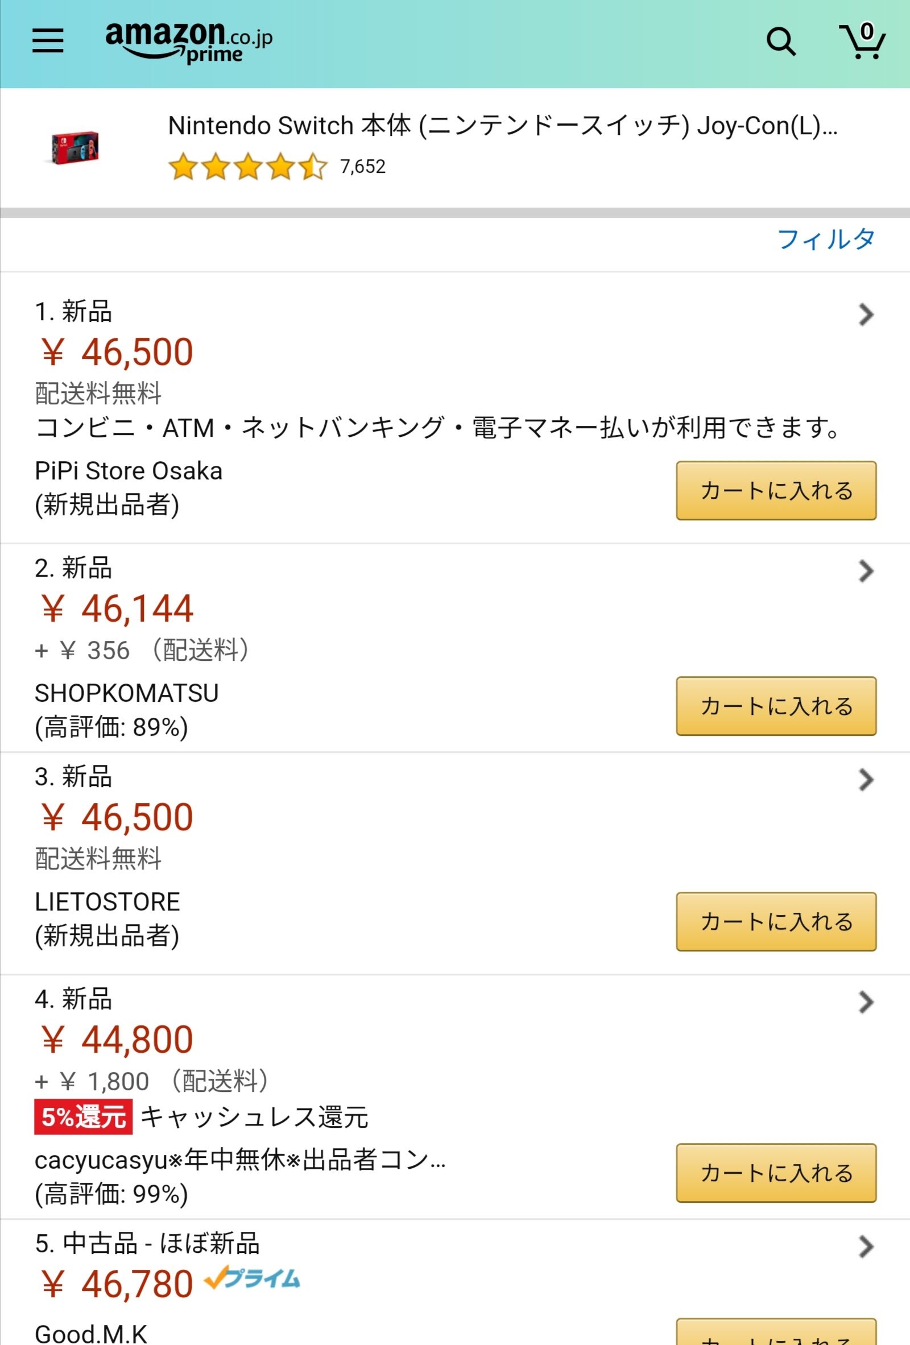Add PiPi Store Osaka offer to cart
Image resolution: width=910 pixels, height=1345 pixels.
coord(776,491)
